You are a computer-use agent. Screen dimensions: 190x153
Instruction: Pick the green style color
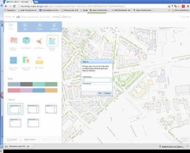51,84
